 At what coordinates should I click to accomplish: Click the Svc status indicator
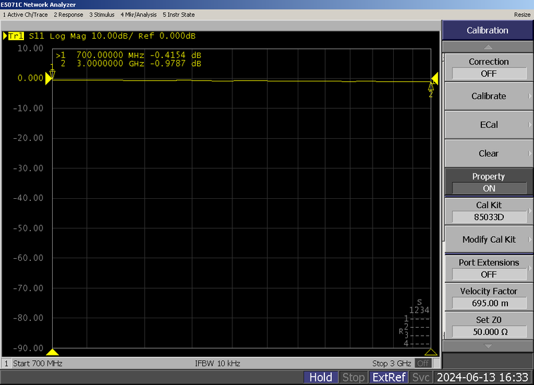(421, 377)
